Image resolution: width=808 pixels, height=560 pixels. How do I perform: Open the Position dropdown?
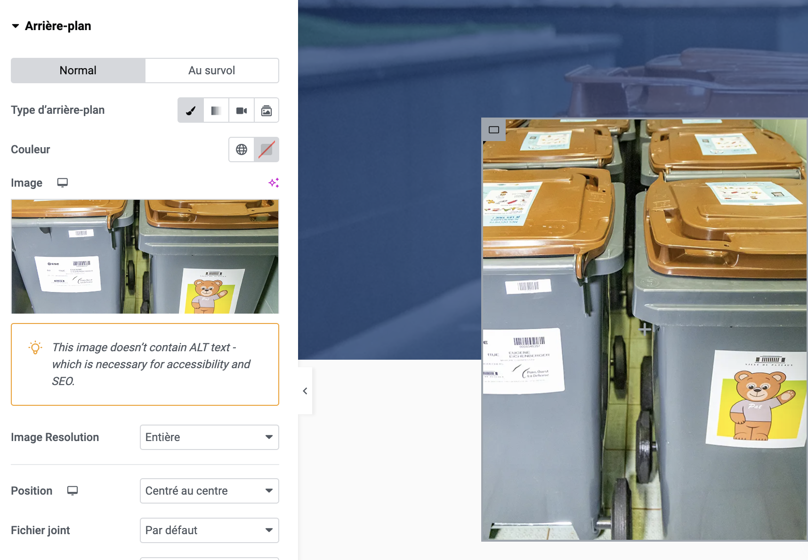(x=210, y=491)
